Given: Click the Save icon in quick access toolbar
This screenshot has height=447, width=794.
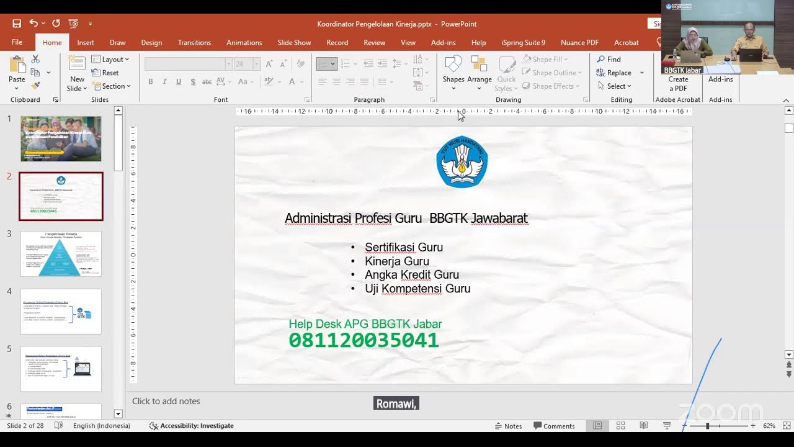Looking at the screenshot, I should pyautogui.click(x=17, y=24).
